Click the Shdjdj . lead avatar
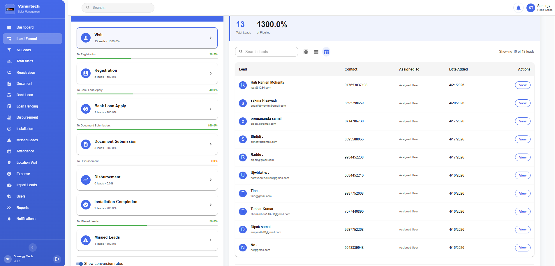 (243, 139)
